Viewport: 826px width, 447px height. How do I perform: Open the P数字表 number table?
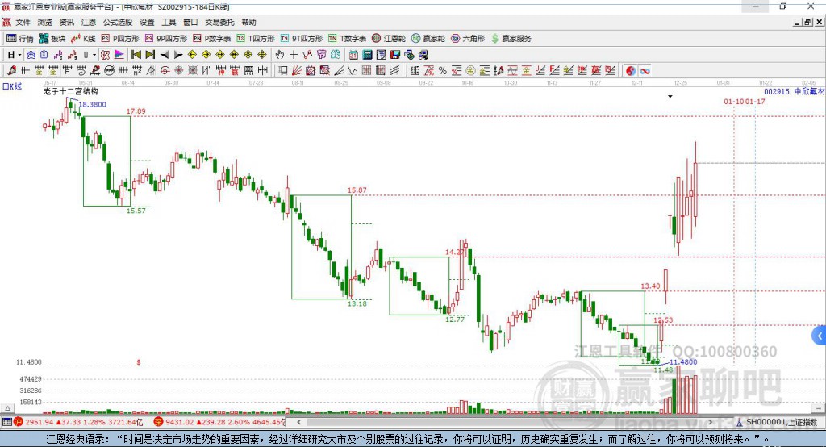click(212, 39)
